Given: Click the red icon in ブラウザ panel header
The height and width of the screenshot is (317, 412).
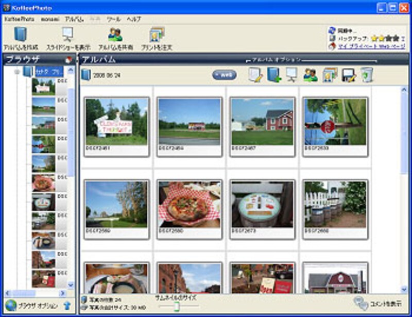Looking at the screenshot, I should (68, 59).
